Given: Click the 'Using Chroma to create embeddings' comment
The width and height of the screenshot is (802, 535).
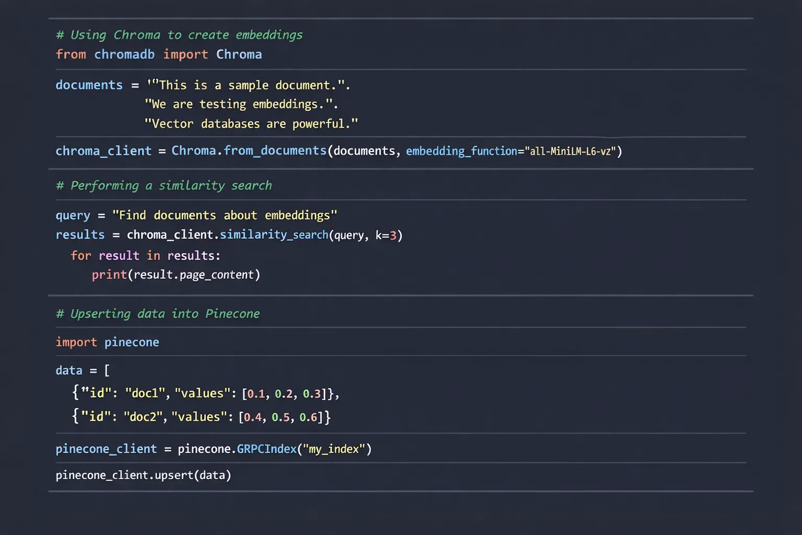Looking at the screenshot, I should [179, 35].
